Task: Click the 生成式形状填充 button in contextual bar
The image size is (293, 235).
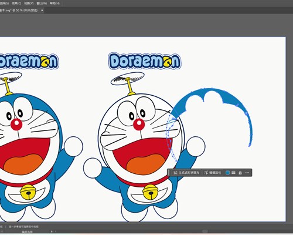Action: (x=186, y=173)
